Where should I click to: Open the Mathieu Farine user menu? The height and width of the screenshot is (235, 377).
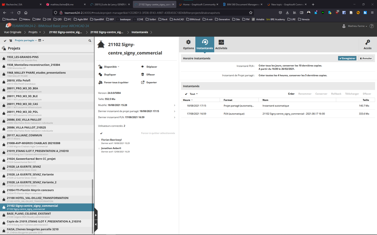click(356, 26)
